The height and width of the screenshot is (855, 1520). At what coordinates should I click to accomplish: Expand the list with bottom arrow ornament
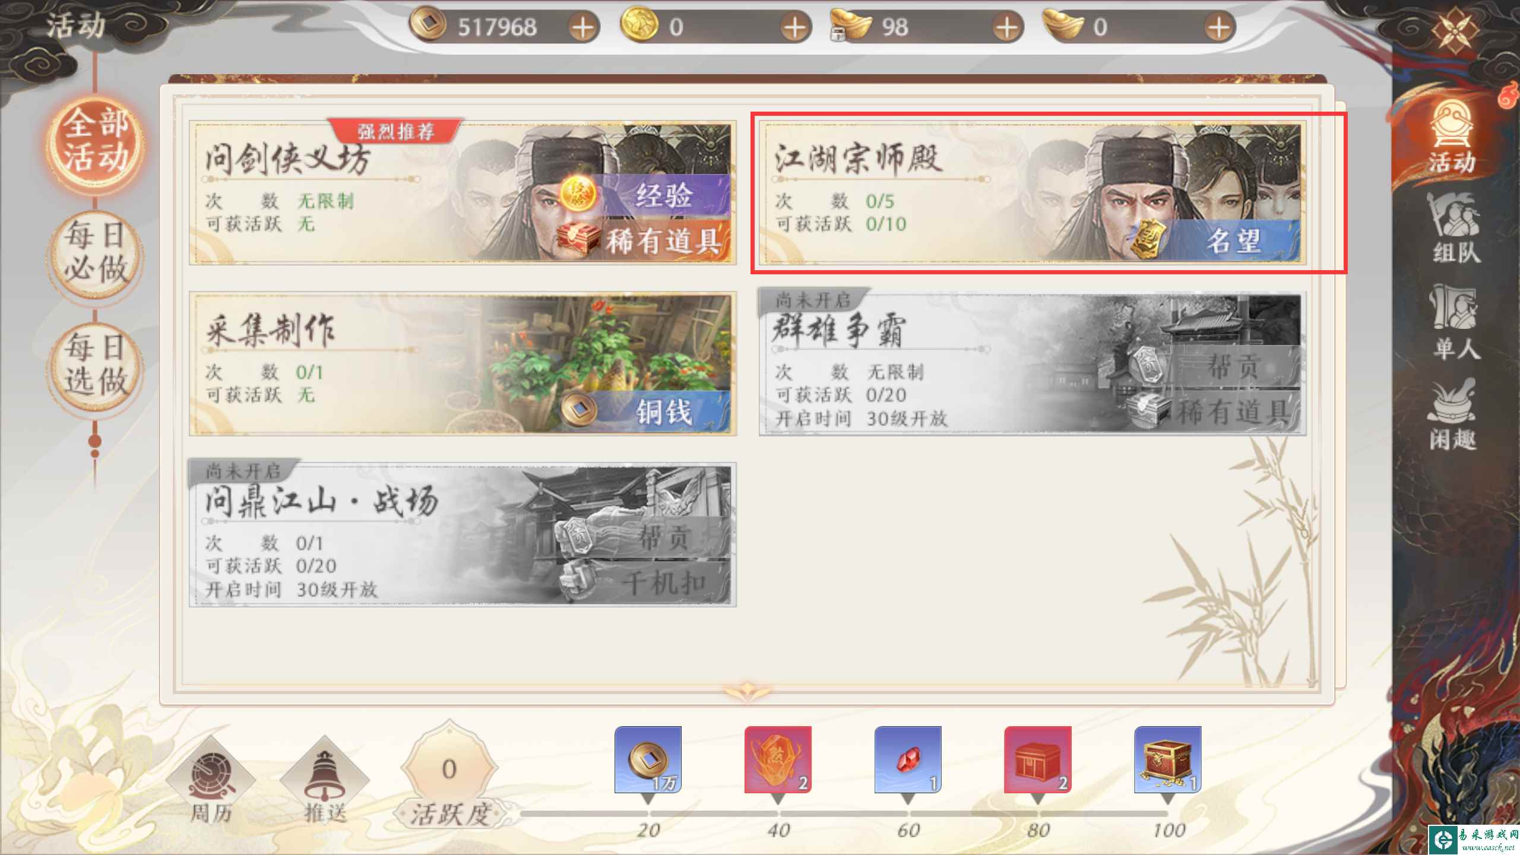747,691
